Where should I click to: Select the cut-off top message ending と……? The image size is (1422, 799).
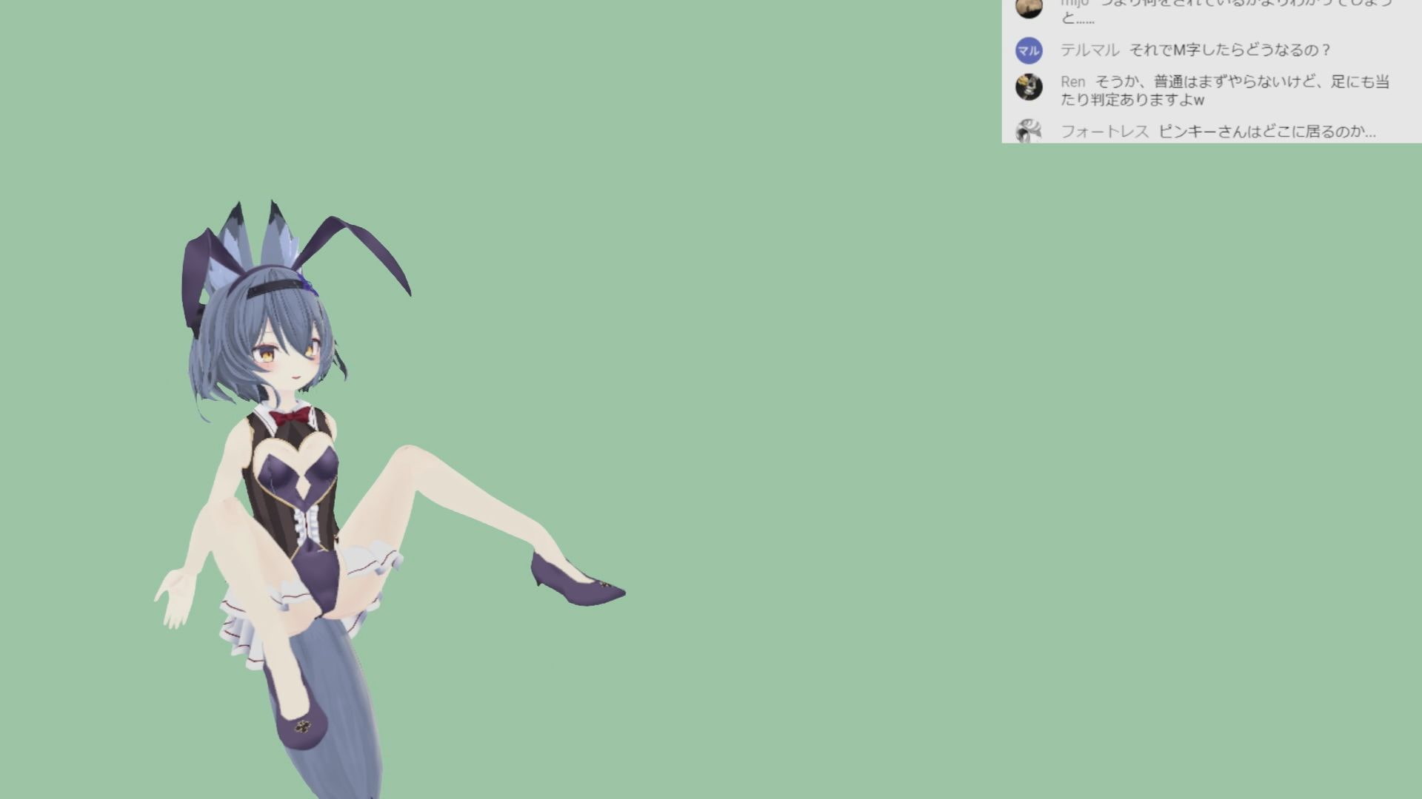coord(1077,19)
